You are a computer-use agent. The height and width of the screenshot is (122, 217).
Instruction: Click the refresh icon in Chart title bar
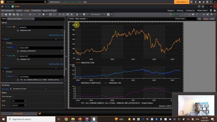pyautogui.click(x=199, y=6)
